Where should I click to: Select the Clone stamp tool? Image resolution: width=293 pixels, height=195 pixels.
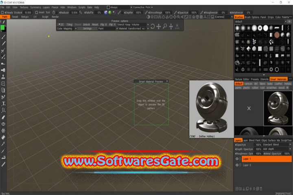tap(3, 77)
